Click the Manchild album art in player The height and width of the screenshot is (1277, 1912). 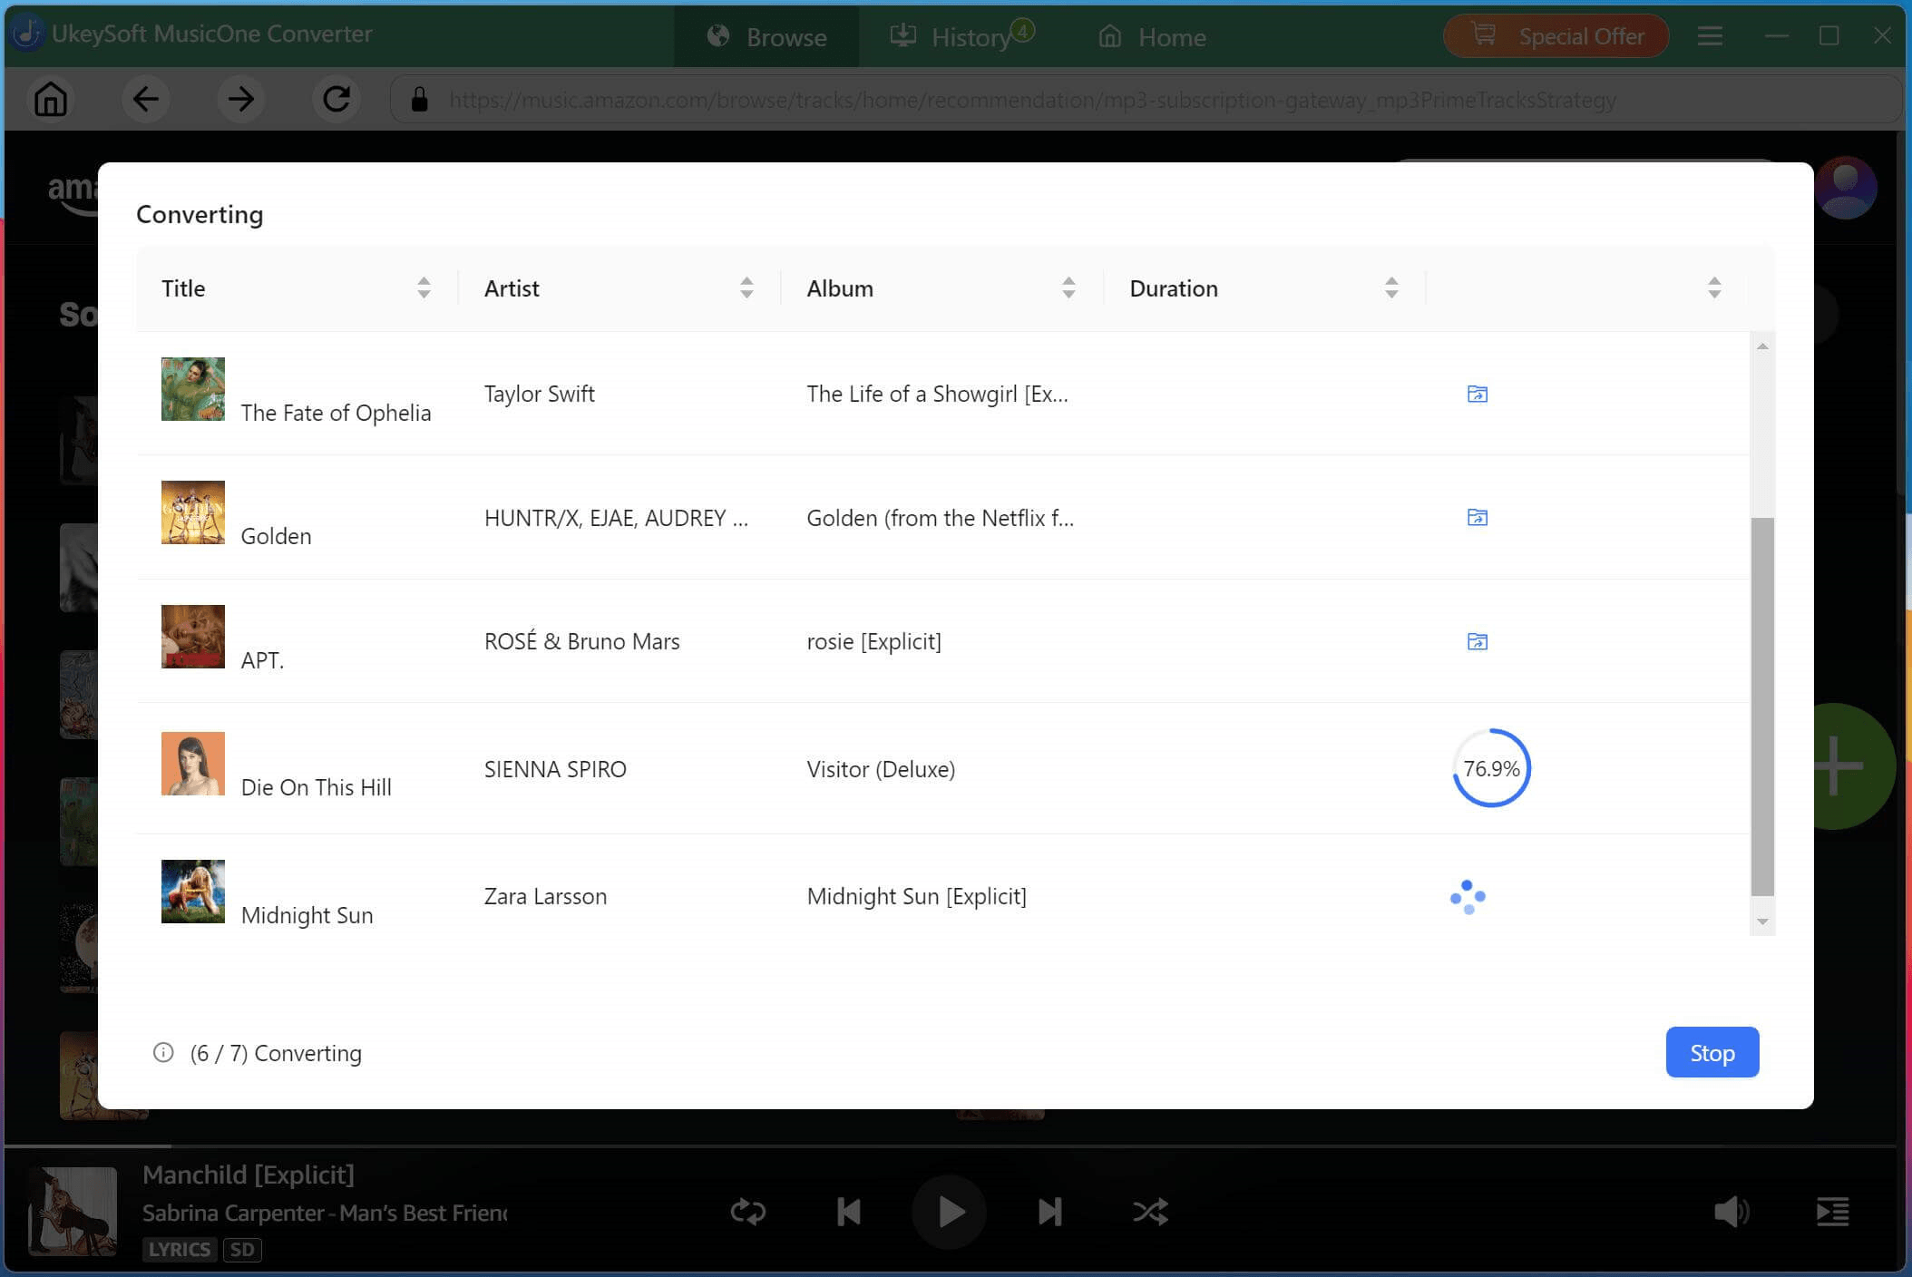tap(73, 1212)
